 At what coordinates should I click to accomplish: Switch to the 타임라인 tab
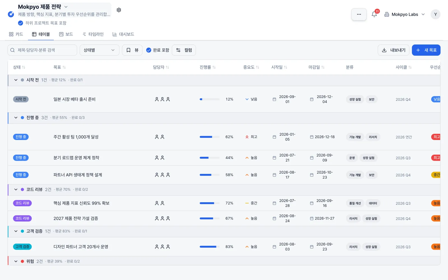coord(93,34)
